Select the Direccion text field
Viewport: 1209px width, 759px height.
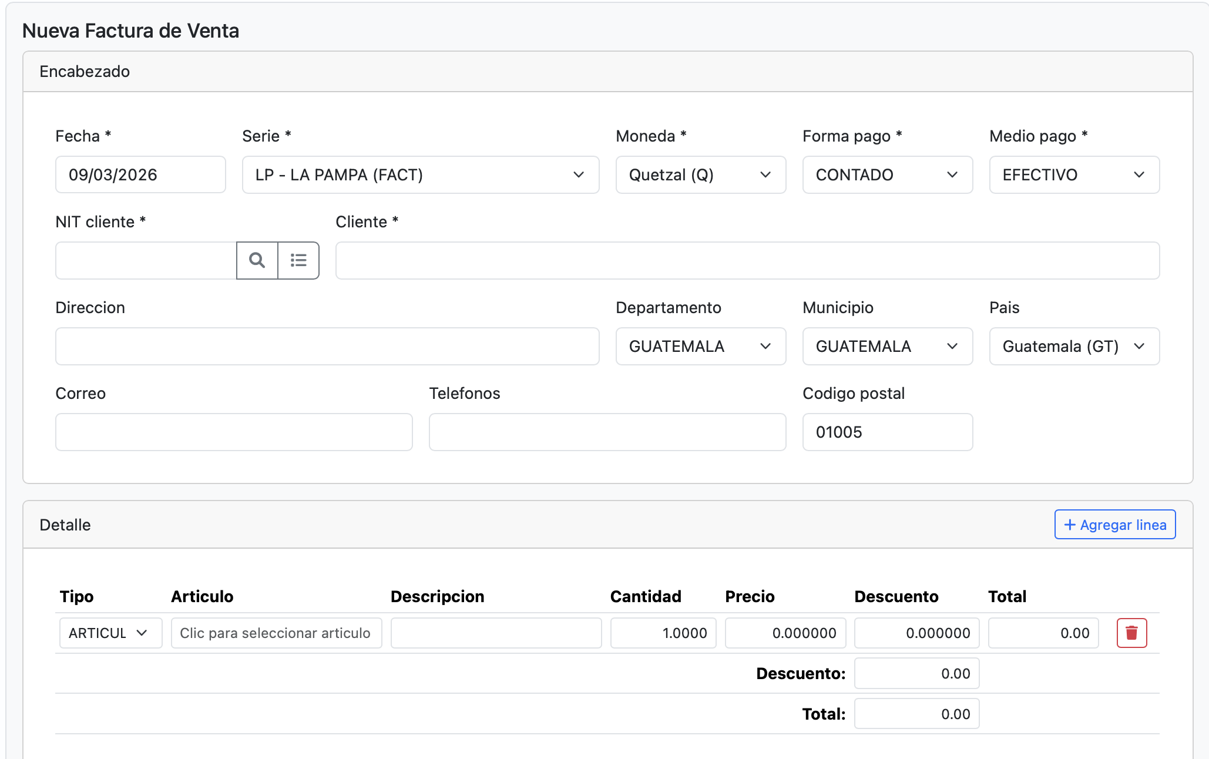327,347
